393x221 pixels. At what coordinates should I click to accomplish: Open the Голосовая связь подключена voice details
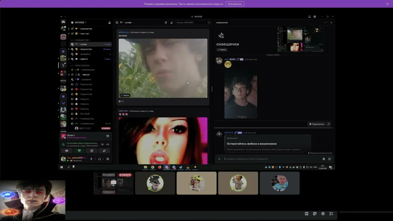click(x=82, y=143)
